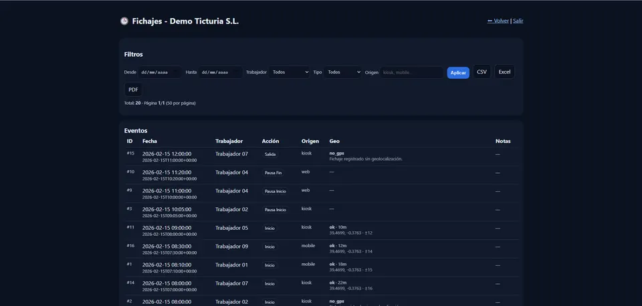The image size is (642, 306).
Task: Click Trabajador 09 name
Action: (x=232, y=247)
